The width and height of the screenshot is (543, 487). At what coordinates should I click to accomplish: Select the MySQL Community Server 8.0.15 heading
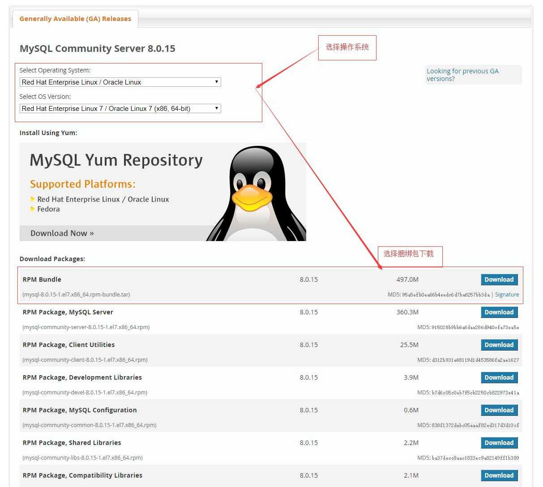(x=98, y=48)
